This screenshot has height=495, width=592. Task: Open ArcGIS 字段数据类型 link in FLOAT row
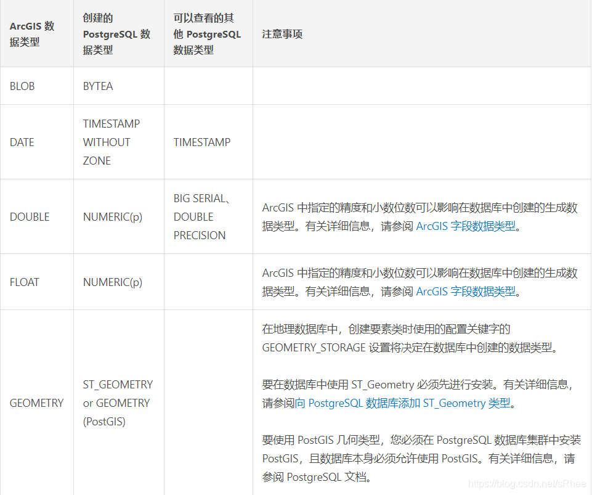pyautogui.click(x=466, y=292)
